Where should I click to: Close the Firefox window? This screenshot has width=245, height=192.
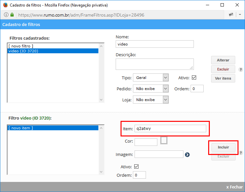(x=237, y=5)
